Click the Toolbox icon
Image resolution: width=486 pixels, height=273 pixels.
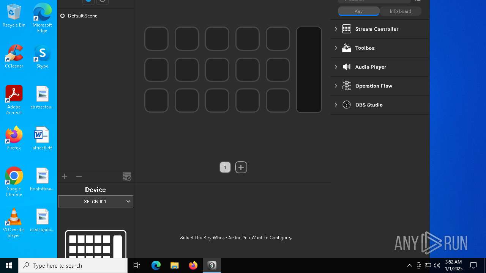click(x=347, y=48)
